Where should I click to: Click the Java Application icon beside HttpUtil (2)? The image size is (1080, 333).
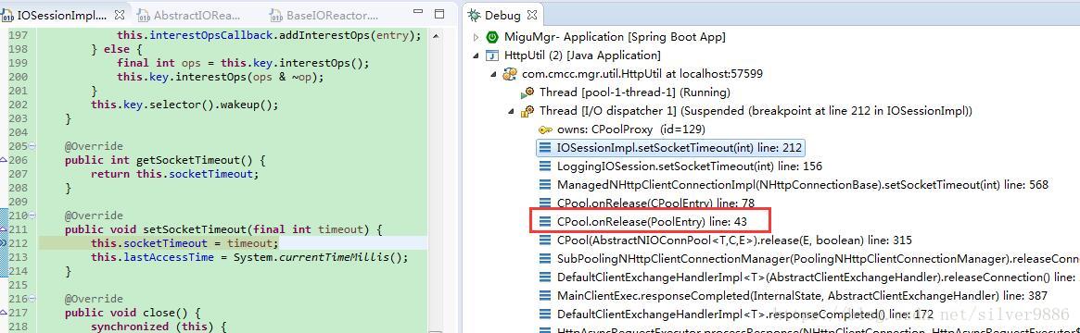492,55
